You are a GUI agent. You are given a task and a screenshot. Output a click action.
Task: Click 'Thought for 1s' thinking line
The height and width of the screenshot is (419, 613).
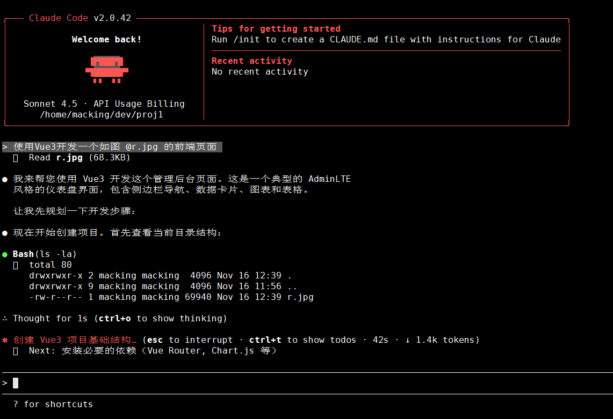120,319
